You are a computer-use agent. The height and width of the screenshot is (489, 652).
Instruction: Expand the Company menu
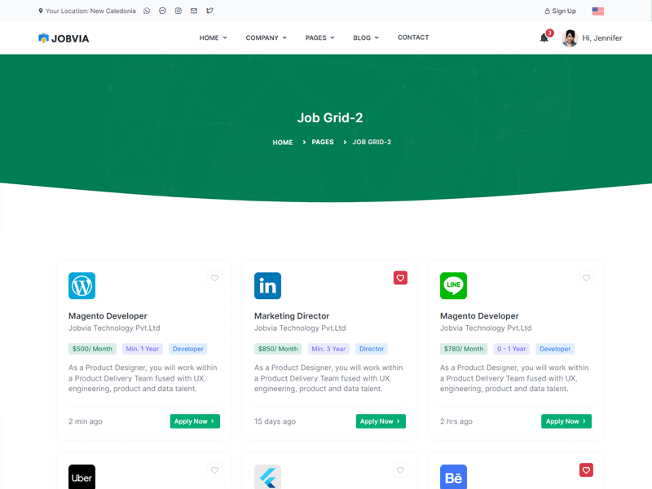coord(267,37)
